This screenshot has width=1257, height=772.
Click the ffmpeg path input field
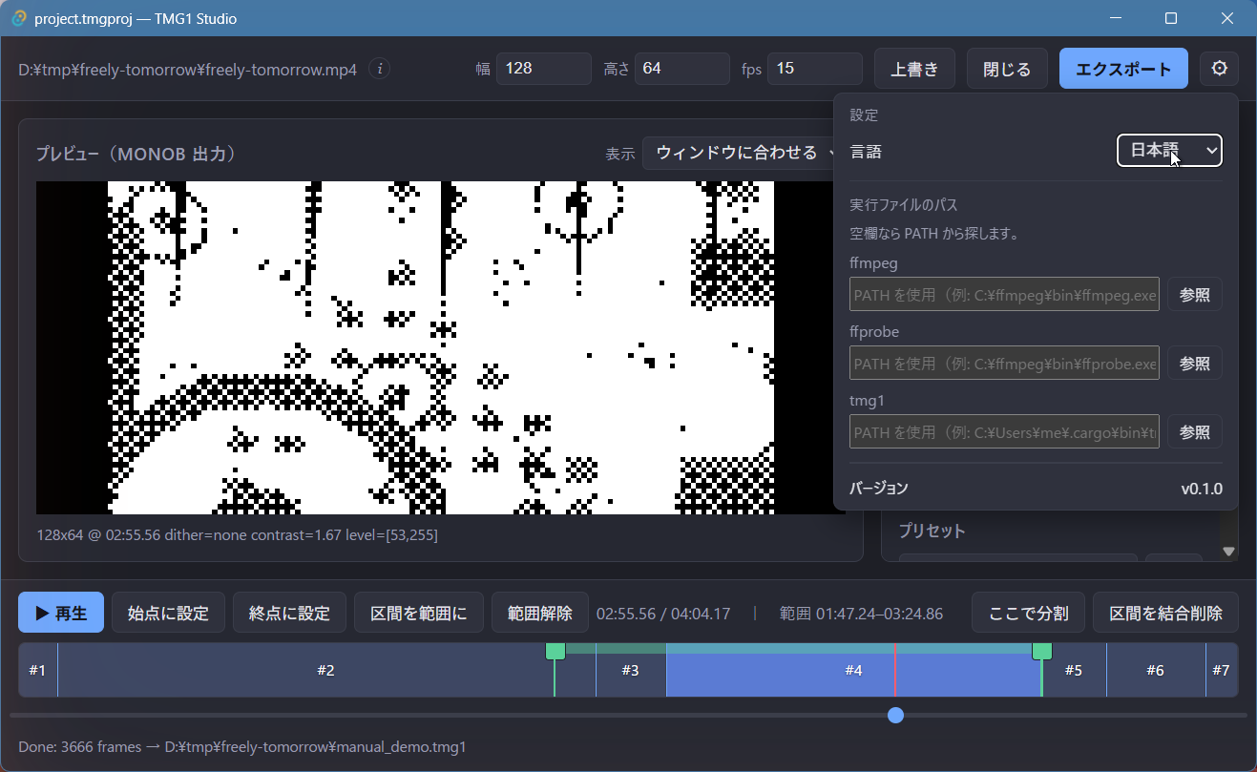tap(1004, 295)
